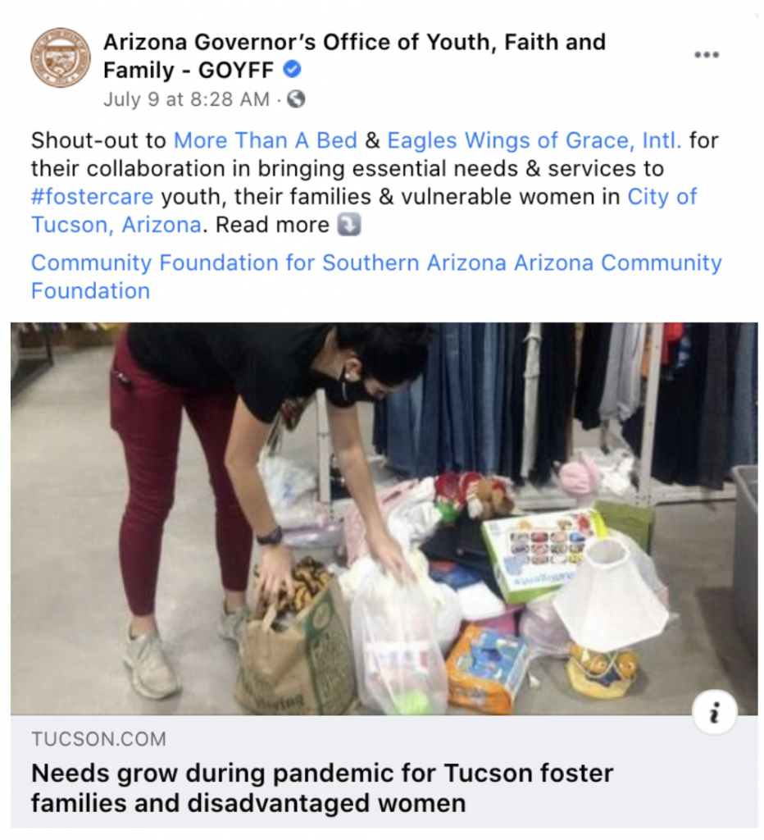This screenshot has height=840, width=764.
Task: Open the City of Tucson, Arizona link
Action: (364, 211)
